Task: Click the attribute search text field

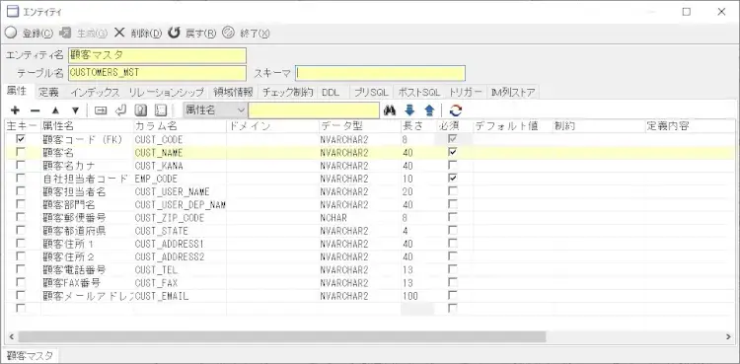Action: click(x=314, y=110)
